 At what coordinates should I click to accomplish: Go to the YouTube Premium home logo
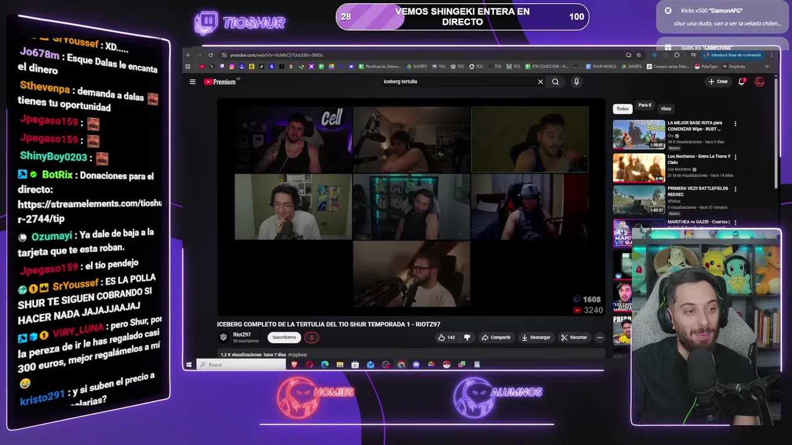221,82
